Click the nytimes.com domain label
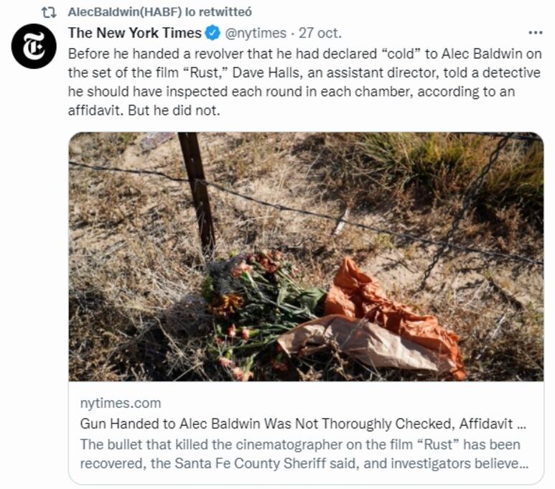The height and width of the screenshot is (489, 555). pos(121,403)
